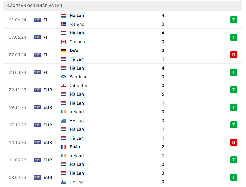This screenshot has width=246, height=187.
Task: Open Hà Lan team link in Iceland match
Action: pyautogui.click(x=76, y=16)
